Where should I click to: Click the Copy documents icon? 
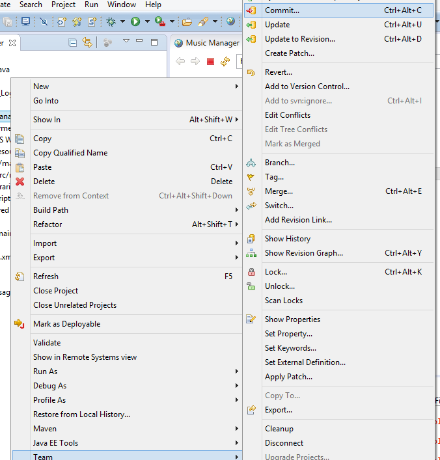(x=20, y=139)
